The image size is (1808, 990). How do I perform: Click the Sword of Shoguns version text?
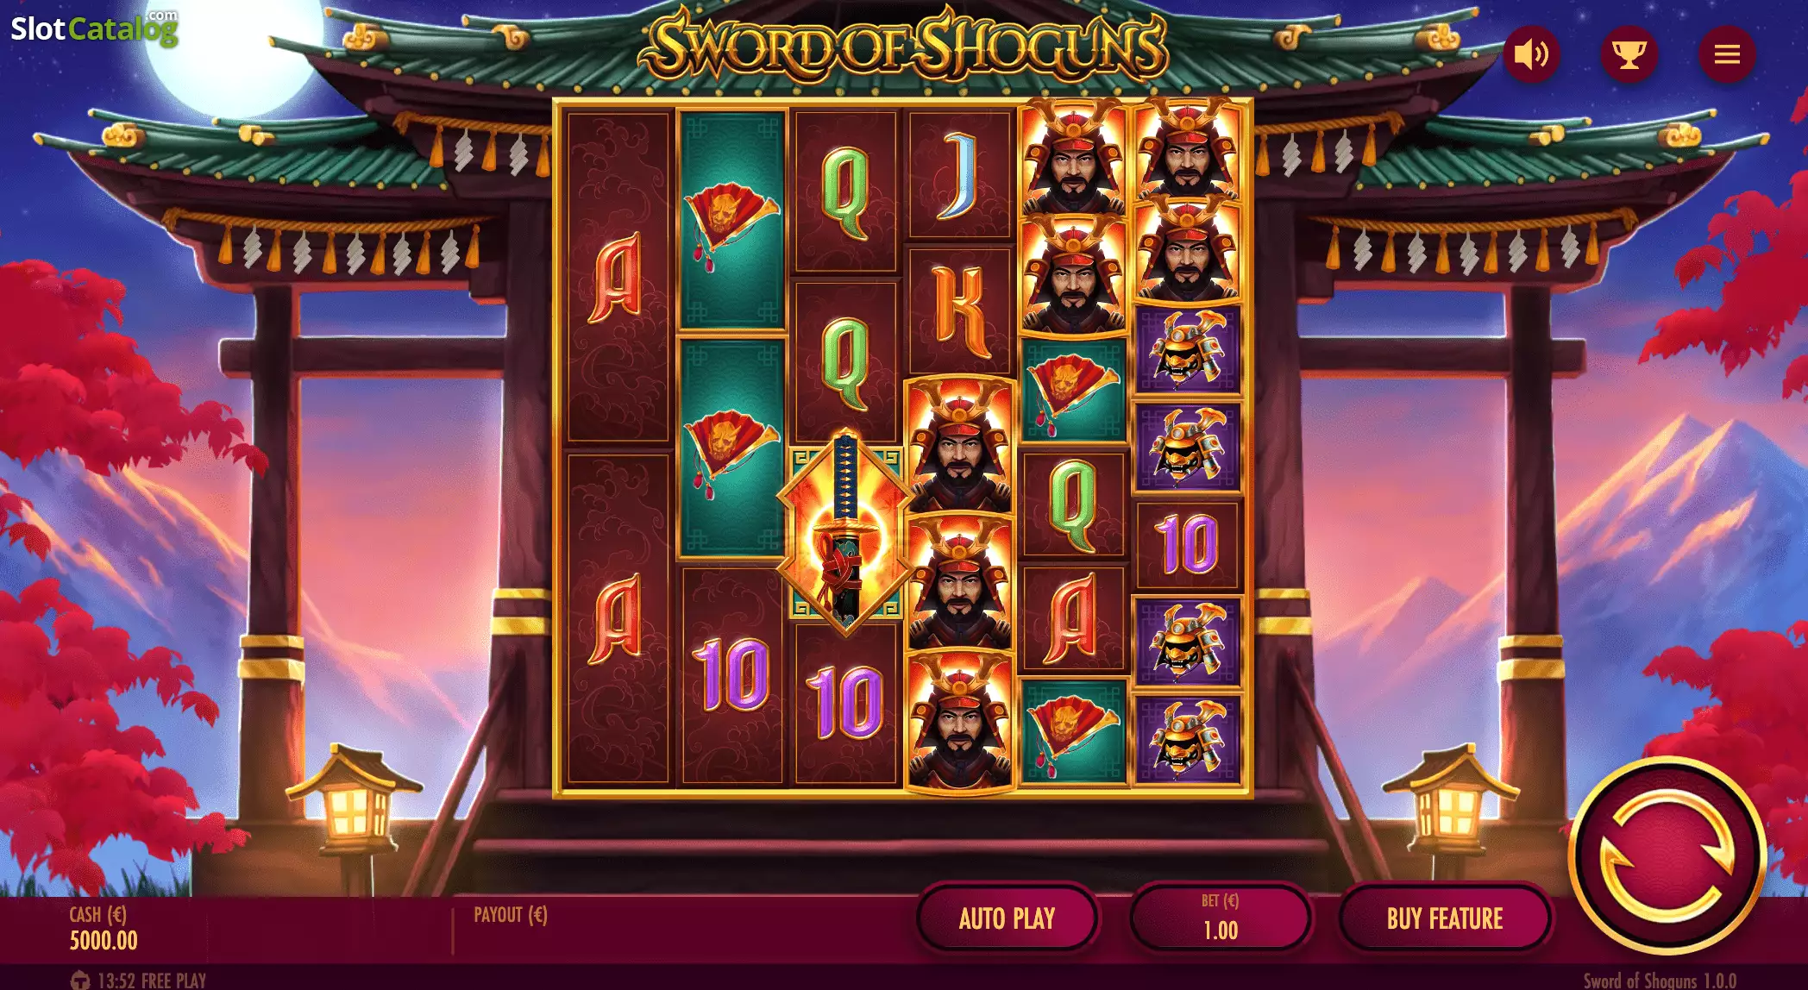tap(1660, 981)
